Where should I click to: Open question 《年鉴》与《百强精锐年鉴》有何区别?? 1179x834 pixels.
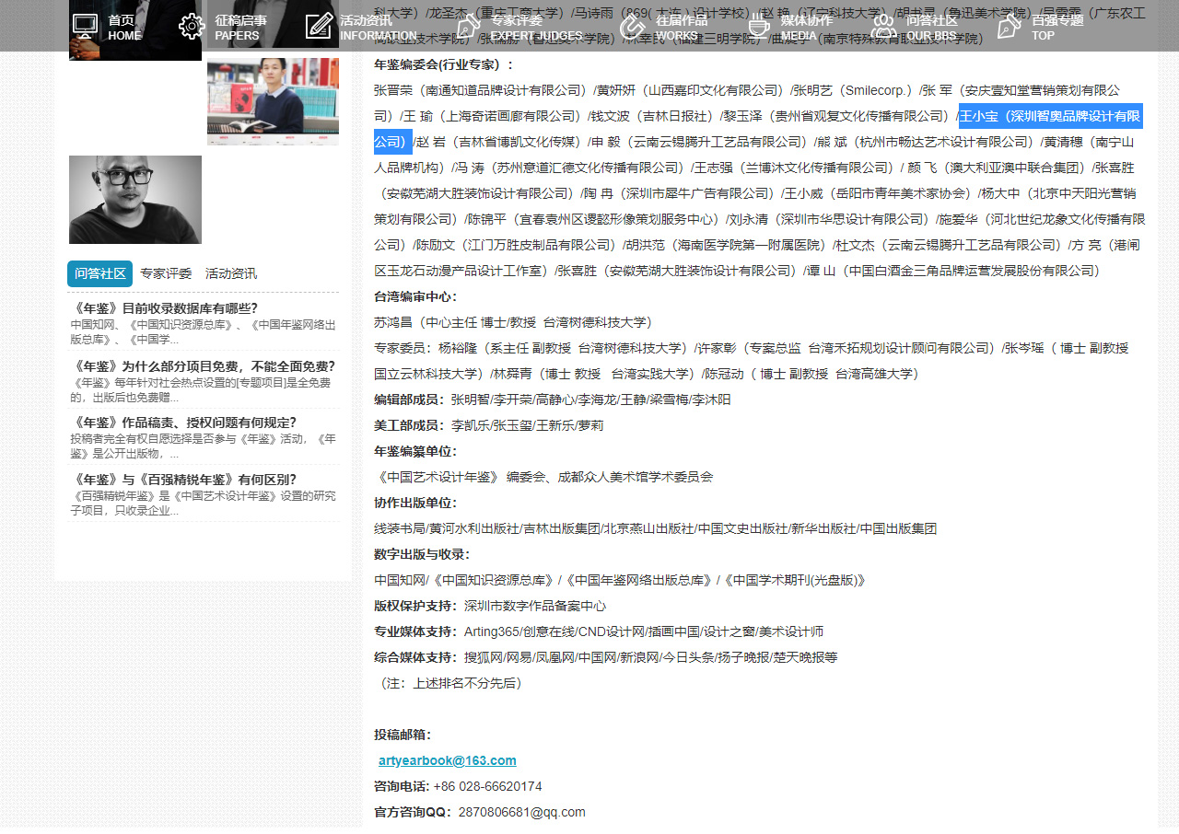pyautogui.click(x=183, y=480)
